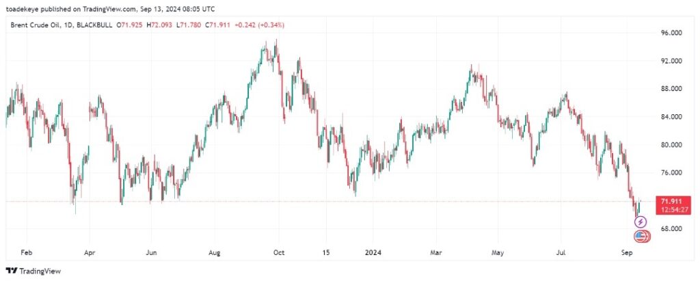Click the 68.000 price axis label
Image resolution: width=700 pixels, height=281 pixels.
tap(671, 229)
